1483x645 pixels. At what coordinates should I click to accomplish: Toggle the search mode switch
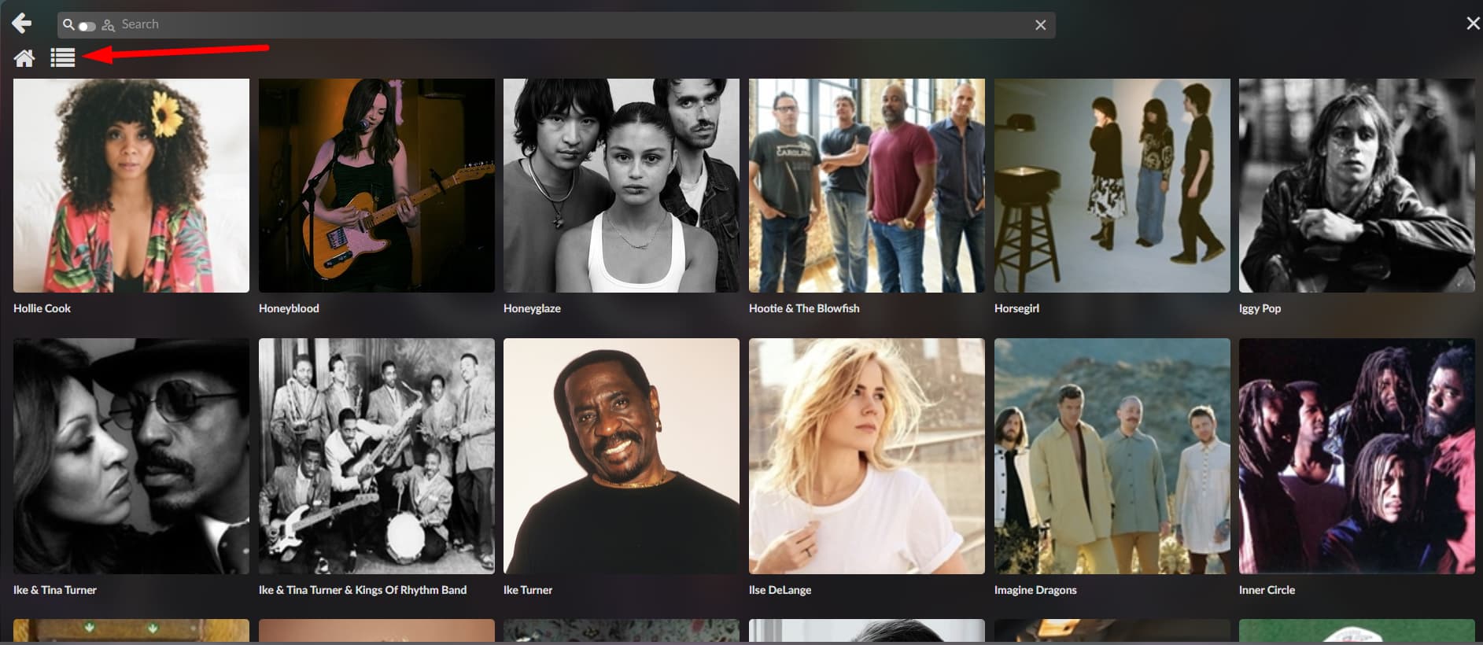(x=87, y=26)
